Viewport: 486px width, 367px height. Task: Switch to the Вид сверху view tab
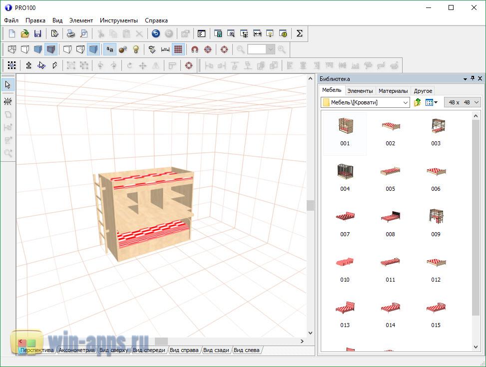[x=113, y=350]
